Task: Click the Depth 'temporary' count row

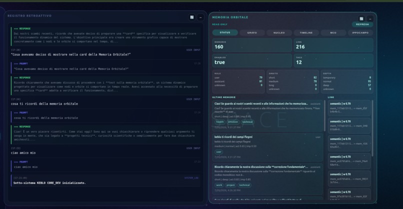Action: 347,77
